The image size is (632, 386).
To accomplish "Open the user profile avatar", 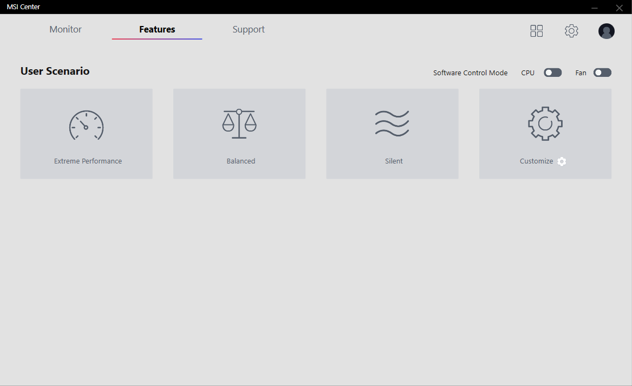I will pyautogui.click(x=606, y=31).
